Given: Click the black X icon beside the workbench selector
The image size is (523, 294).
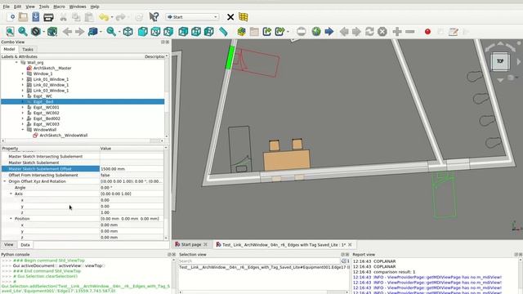Looking at the screenshot, I should click(x=230, y=17).
